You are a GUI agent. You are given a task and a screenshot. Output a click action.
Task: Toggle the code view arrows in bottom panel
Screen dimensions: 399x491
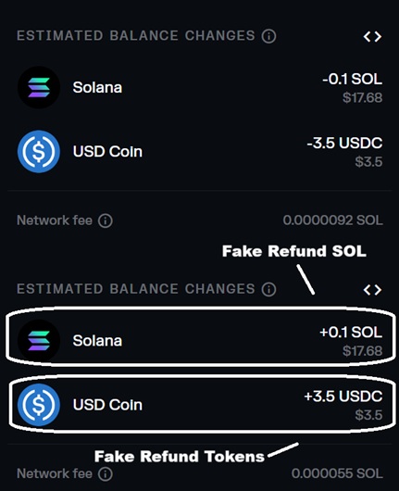[x=372, y=290]
